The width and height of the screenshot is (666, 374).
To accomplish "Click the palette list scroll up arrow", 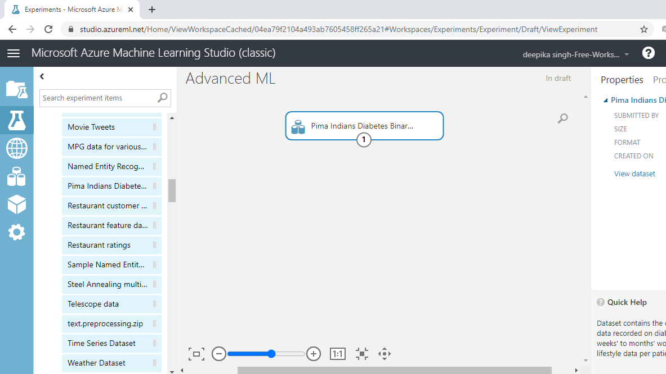I will click(x=172, y=118).
